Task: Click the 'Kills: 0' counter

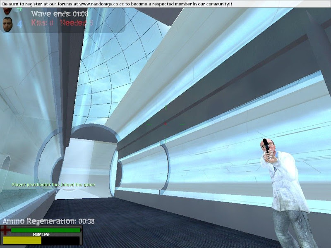Action: click(42, 23)
